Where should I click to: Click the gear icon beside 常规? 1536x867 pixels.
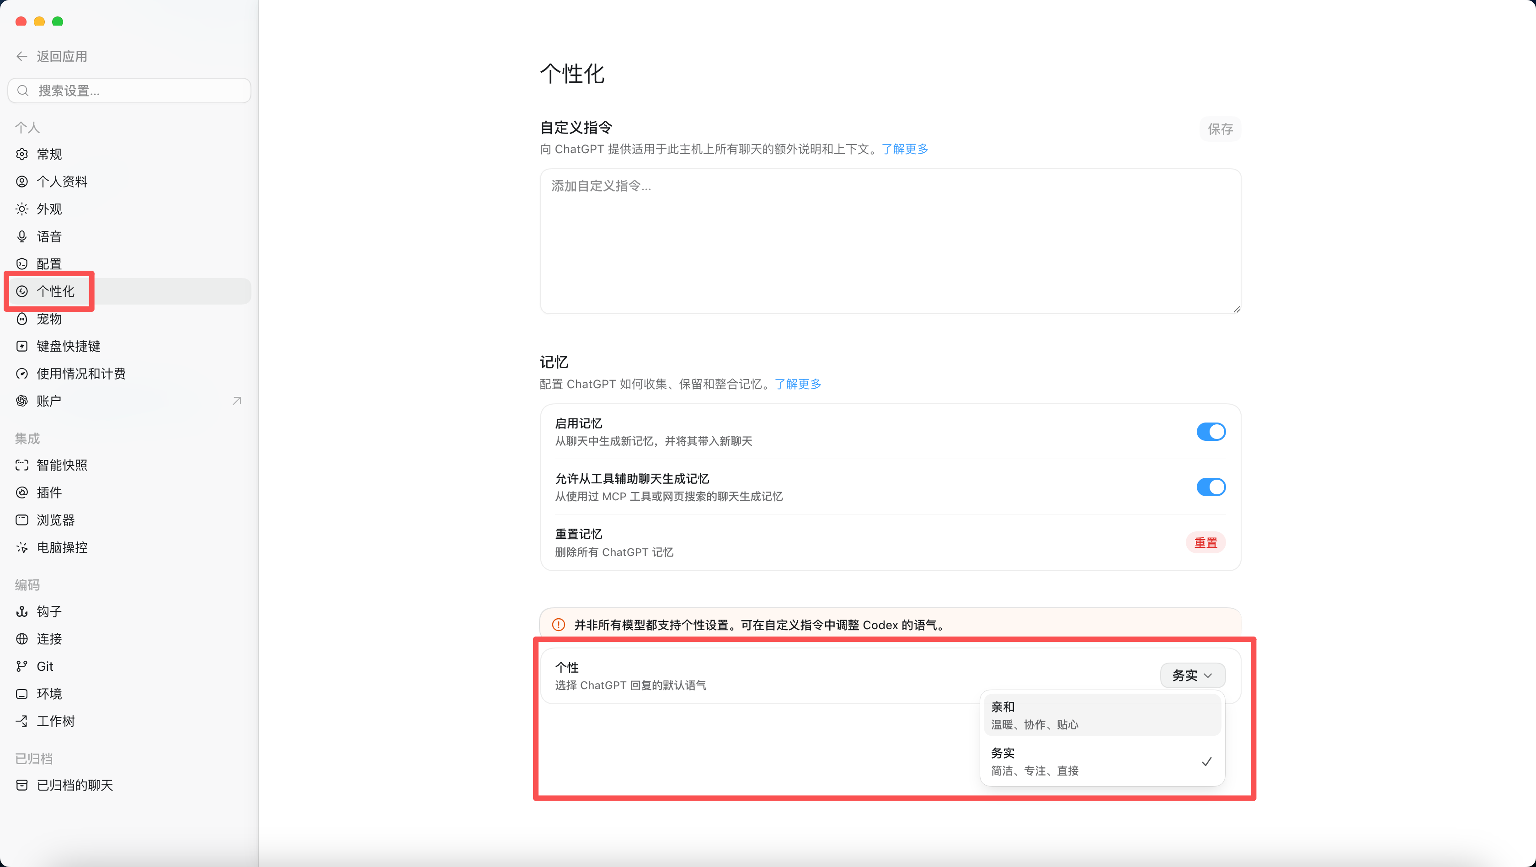point(22,154)
